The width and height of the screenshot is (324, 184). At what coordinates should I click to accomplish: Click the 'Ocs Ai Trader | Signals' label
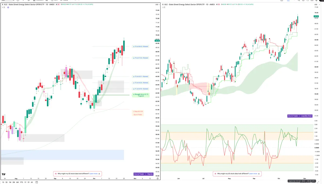144,174
